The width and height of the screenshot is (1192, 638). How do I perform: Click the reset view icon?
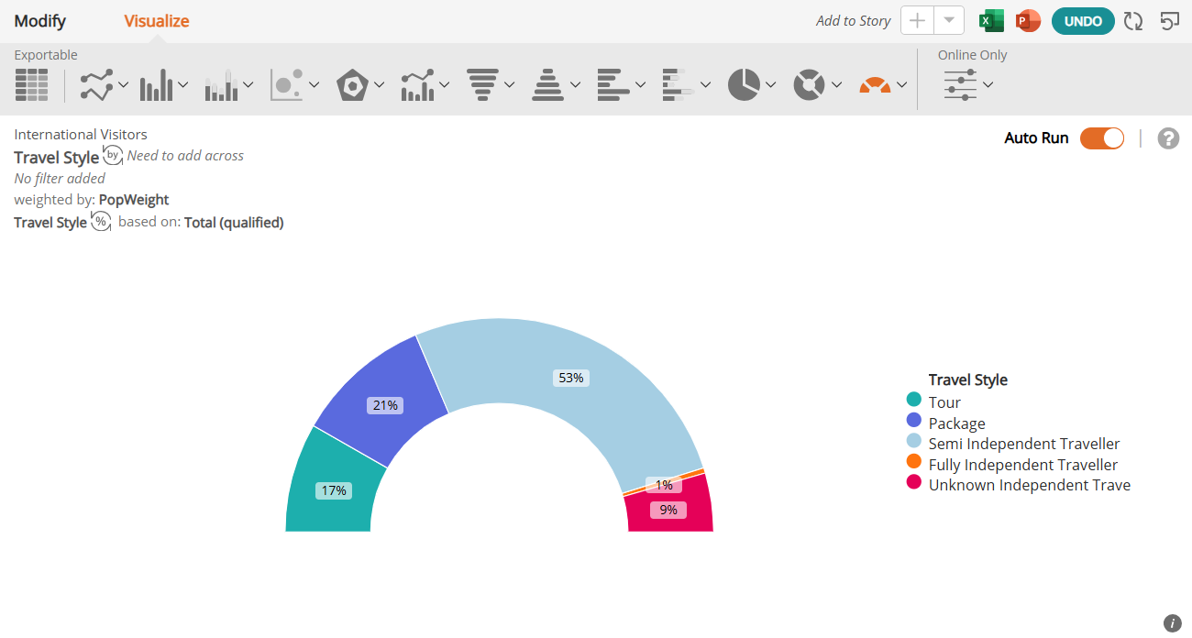(x=1169, y=21)
